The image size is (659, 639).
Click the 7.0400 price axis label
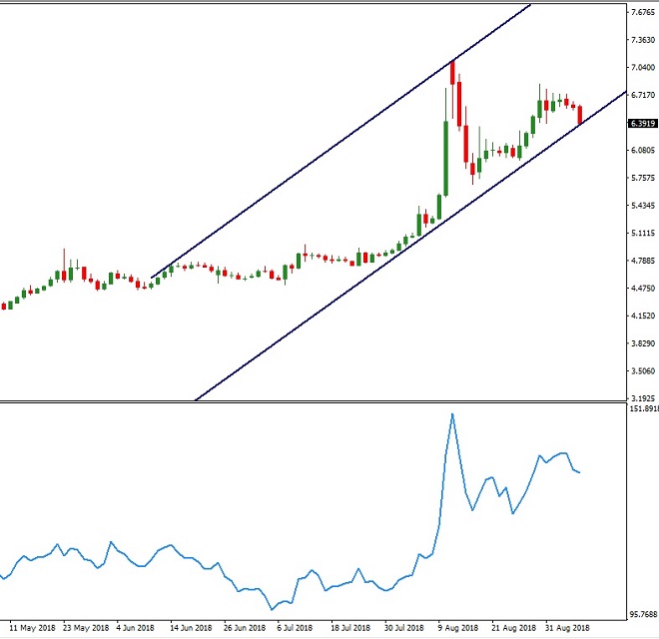click(x=643, y=67)
